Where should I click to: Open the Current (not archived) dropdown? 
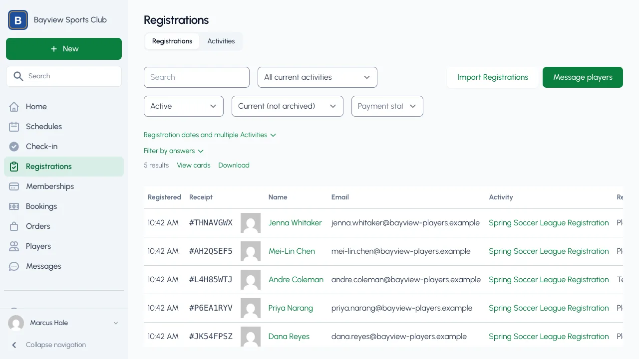288,106
